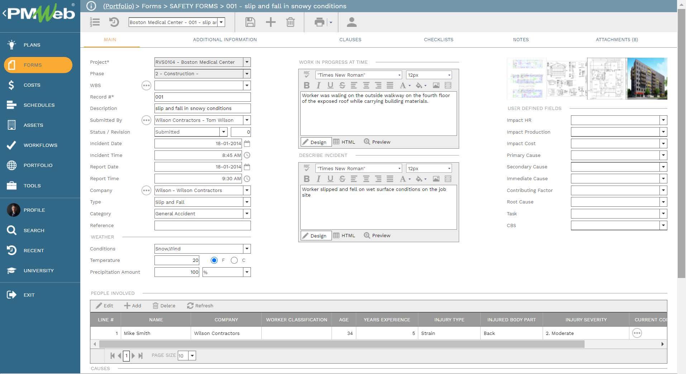Click Edit in People Involved grid
686x374 pixels.
click(x=104, y=306)
